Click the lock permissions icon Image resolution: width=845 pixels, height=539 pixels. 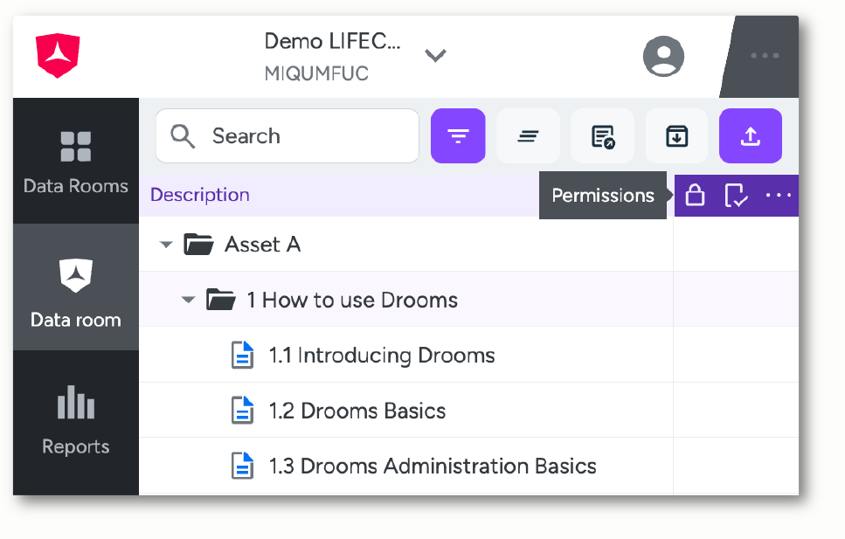click(x=695, y=195)
